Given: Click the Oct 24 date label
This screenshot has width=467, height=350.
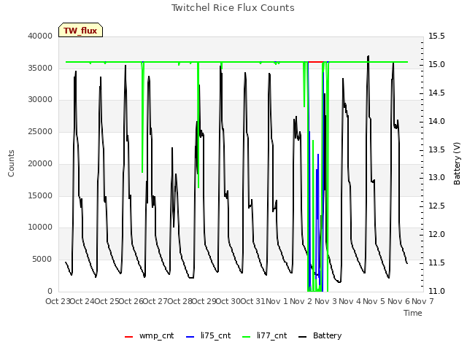Looking at the screenshot, I should click(x=82, y=301).
